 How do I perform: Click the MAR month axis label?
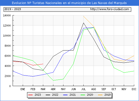43,89
